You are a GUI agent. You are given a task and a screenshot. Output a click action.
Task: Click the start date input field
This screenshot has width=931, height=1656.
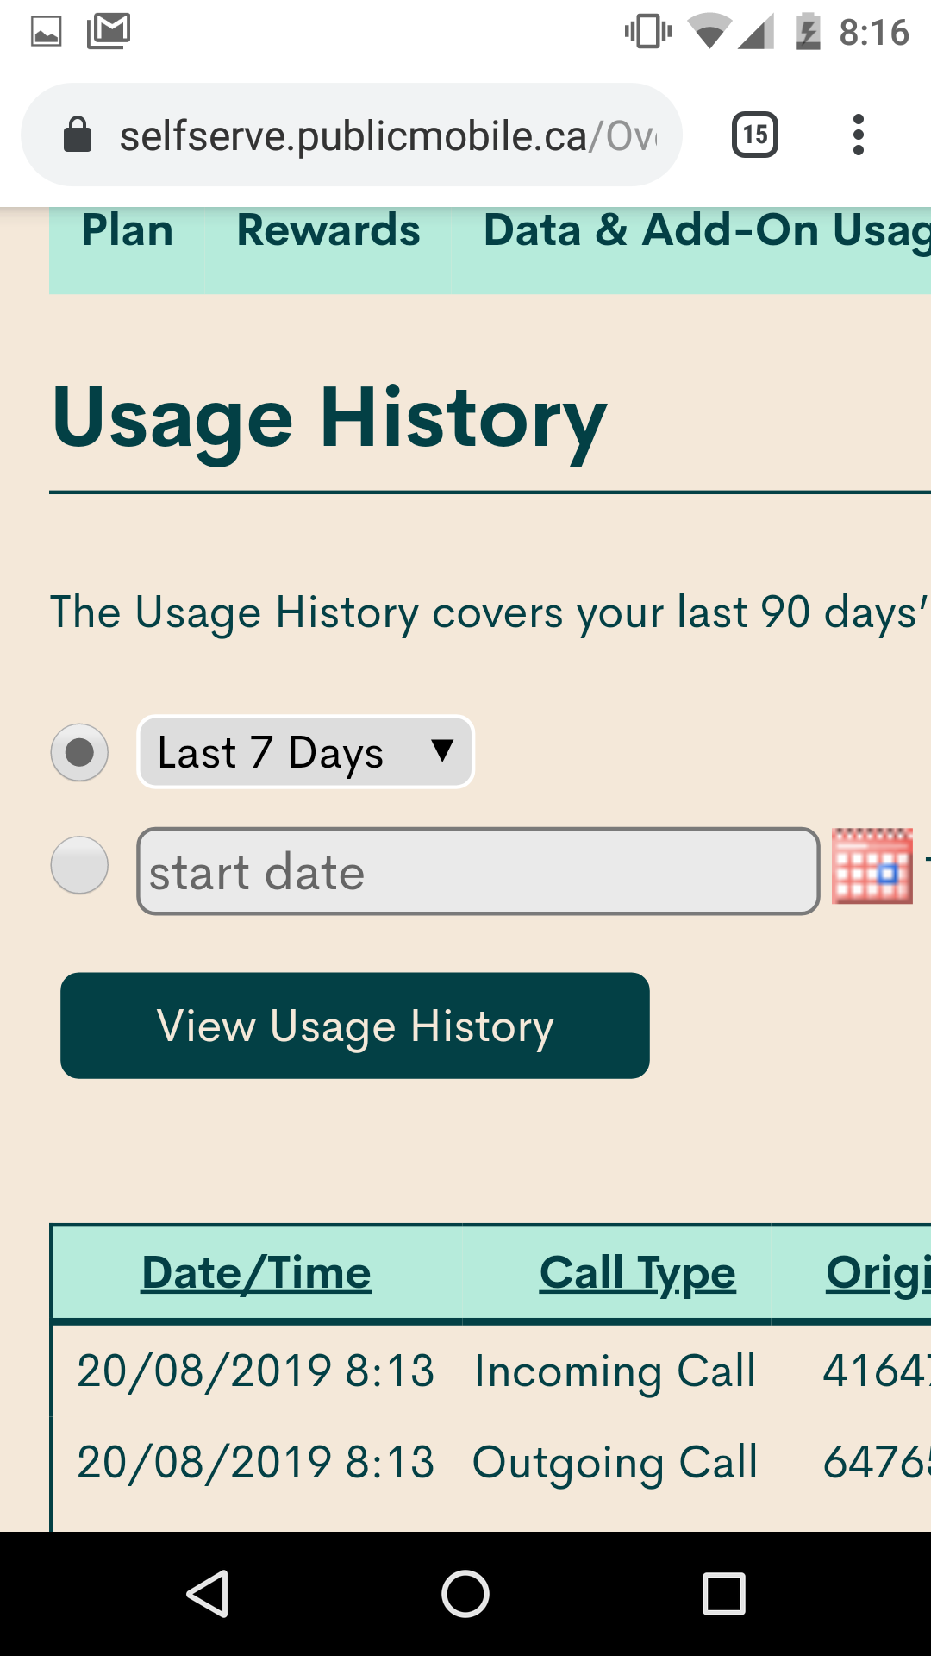[477, 871]
